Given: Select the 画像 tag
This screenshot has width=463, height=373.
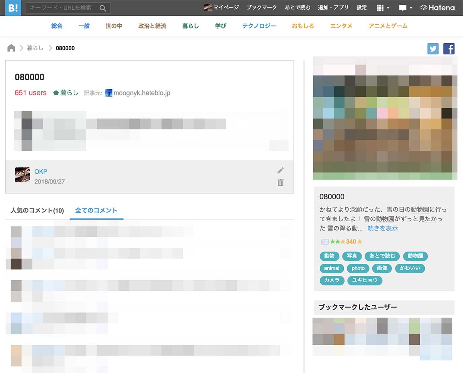Looking at the screenshot, I should coord(382,268).
